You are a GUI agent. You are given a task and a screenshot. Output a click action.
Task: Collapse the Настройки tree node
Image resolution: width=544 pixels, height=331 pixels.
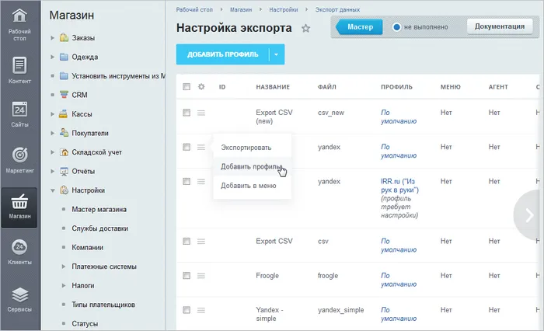point(52,190)
